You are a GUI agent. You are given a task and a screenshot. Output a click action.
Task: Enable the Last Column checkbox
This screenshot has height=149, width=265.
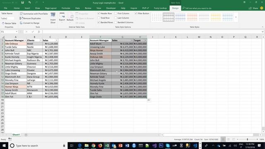pos(116,18)
